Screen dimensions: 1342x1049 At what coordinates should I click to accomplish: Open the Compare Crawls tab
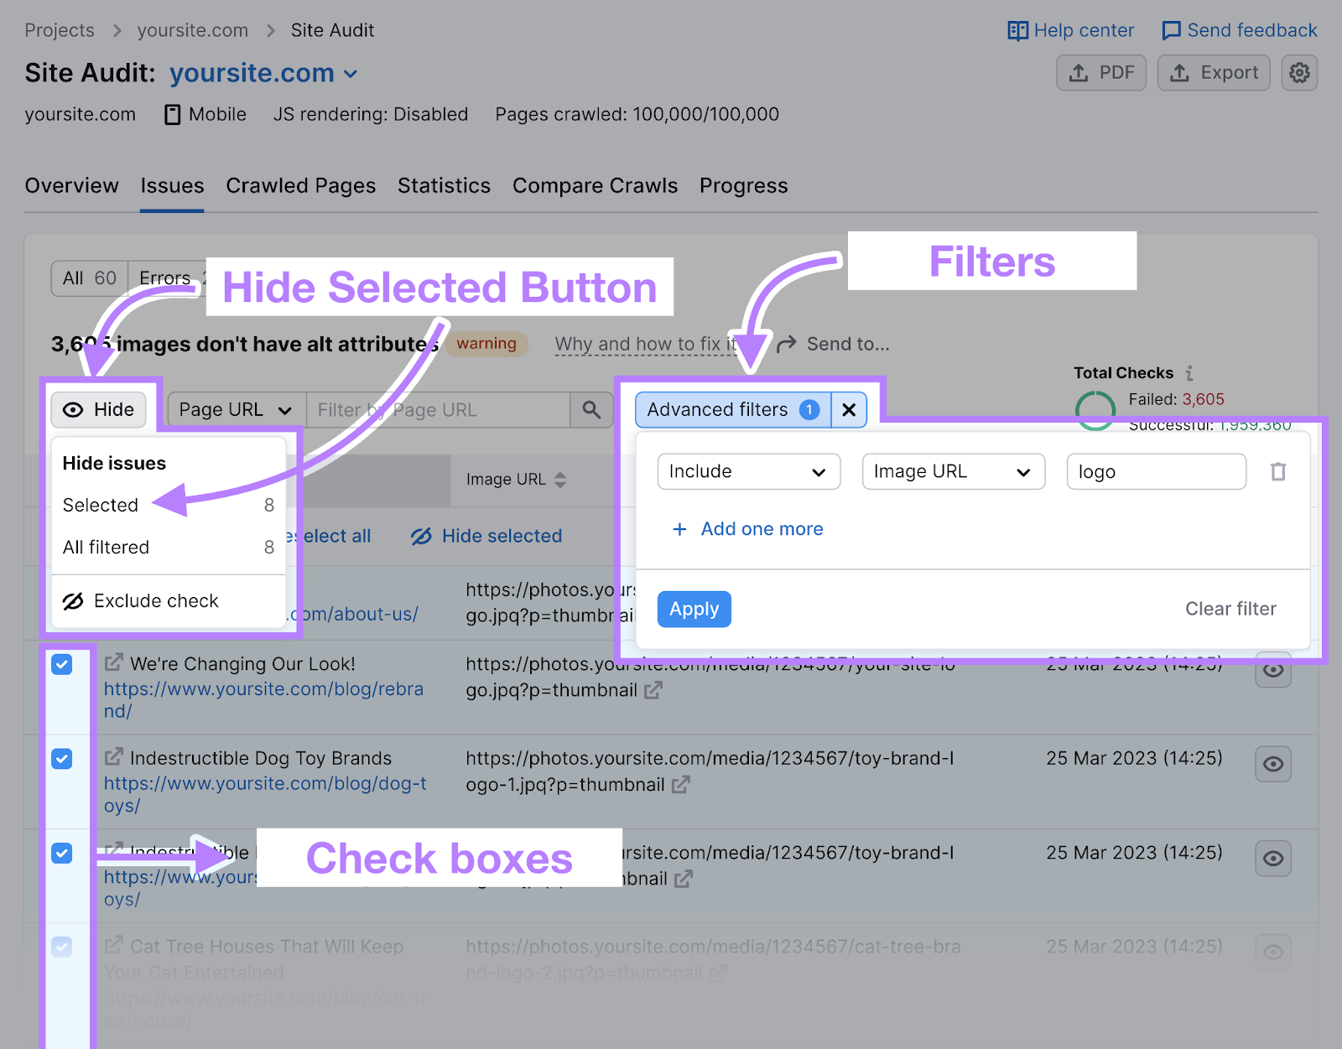[595, 185]
